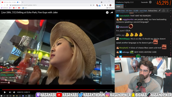Screen dimensions: 172x97
Task: Open the Chrome extensions puzzle icon
Action: click(105, 5)
